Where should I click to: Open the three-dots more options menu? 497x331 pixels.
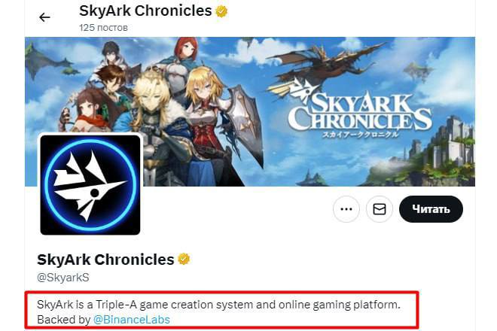346,209
